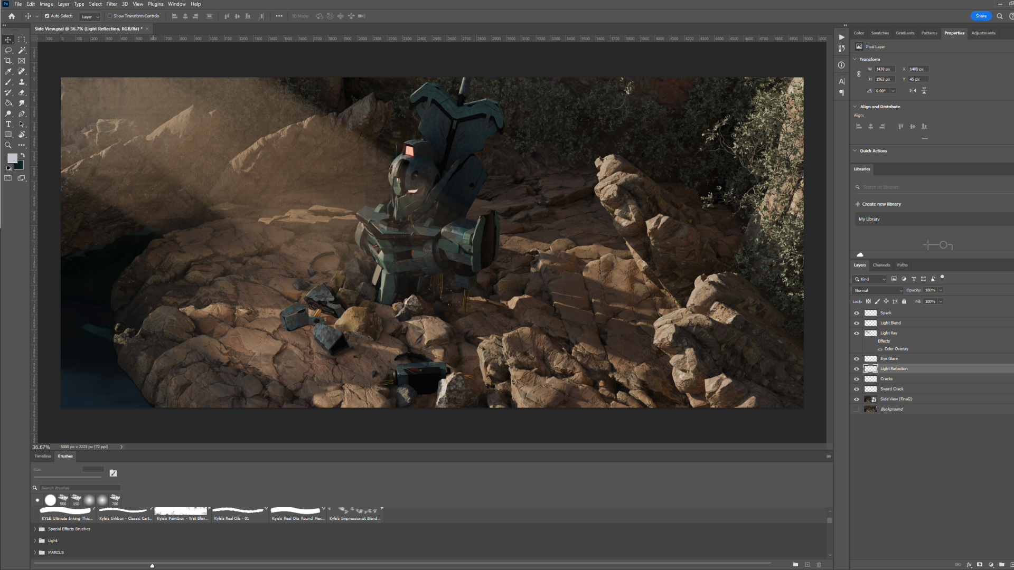Enable Show Transform Controls checkbox

tap(110, 16)
